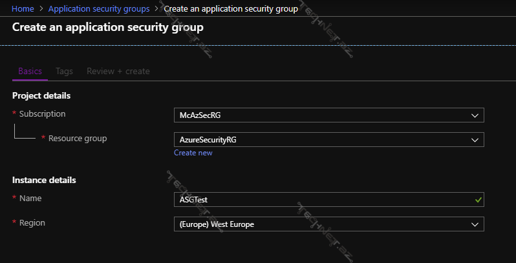Select the Basics tab
Image resolution: width=516 pixels, height=263 pixels.
(30, 71)
